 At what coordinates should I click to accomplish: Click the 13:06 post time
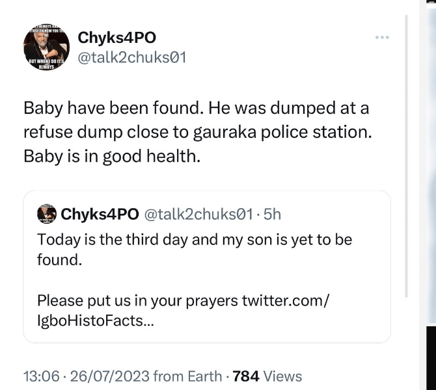(x=41, y=376)
